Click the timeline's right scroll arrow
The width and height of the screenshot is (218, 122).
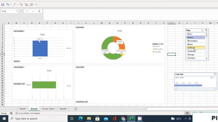[215, 88]
